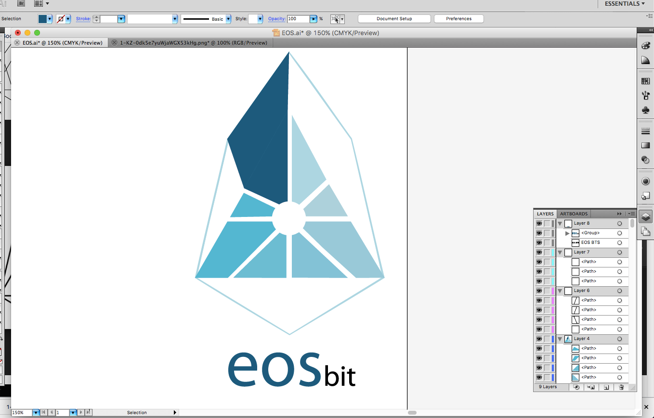Screen dimensions: 654x418
Task: Click Create New Layer button
Action: pyautogui.click(x=606, y=387)
